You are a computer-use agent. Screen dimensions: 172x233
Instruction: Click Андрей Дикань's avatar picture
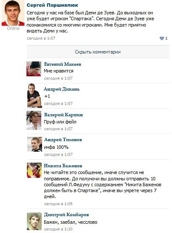tap(34, 96)
